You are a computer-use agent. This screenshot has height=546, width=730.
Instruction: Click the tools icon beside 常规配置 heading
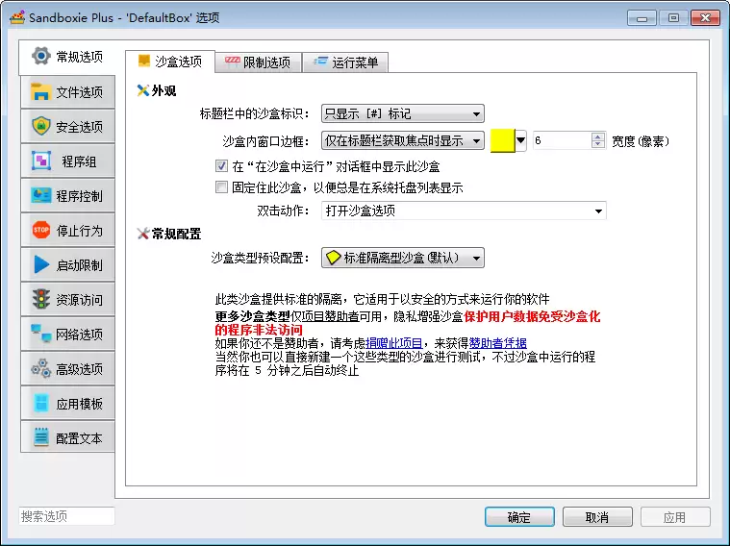[x=143, y=234]
